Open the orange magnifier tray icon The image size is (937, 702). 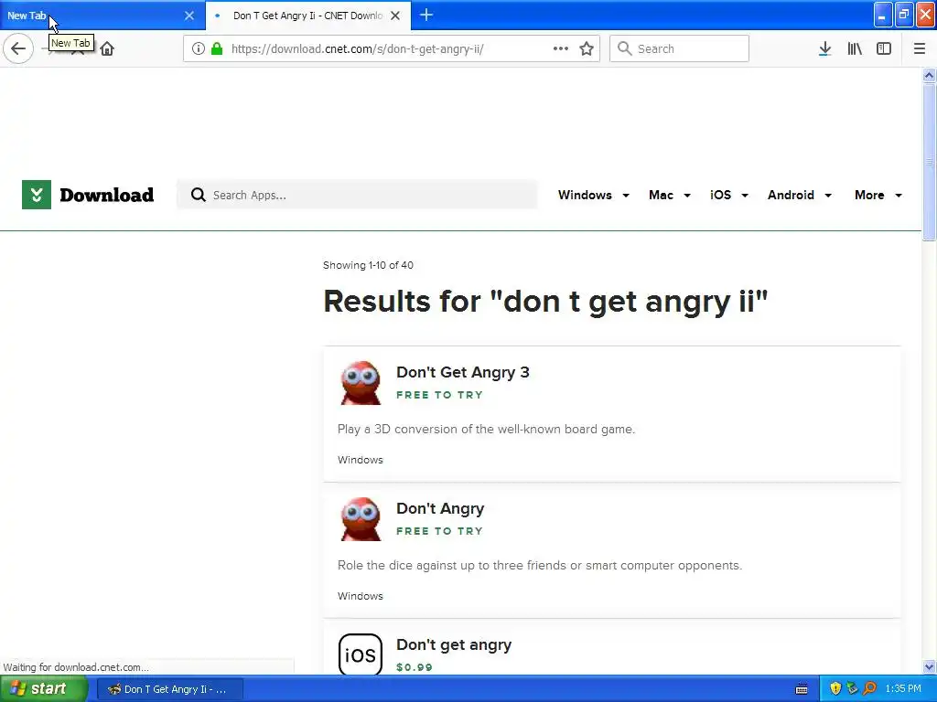[x=869, y=688]
